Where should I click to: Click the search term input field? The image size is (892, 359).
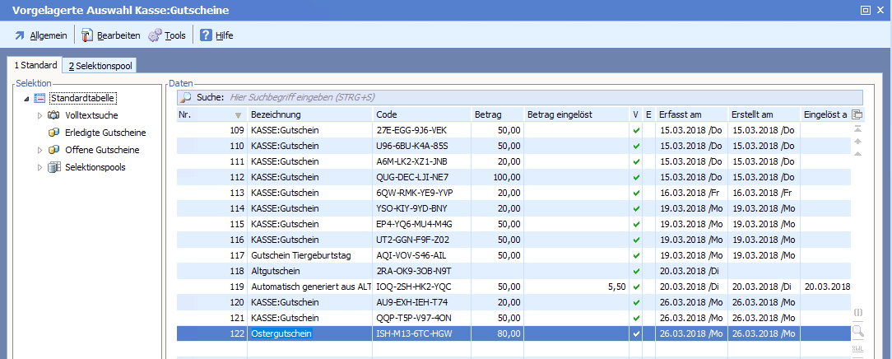pyautogui.click(x=494, y=97)
